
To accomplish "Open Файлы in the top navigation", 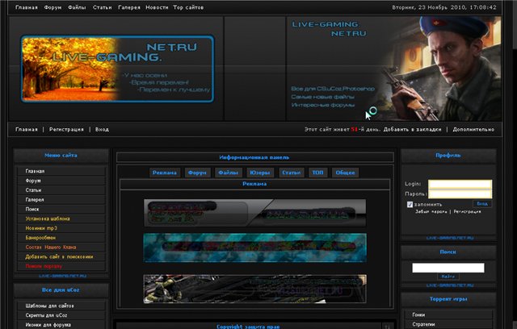I will tap(77, 7).
